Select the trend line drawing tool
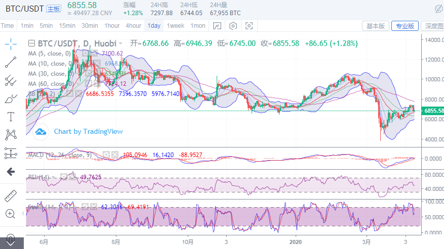The image size is (444, 249). pos(11,62)
